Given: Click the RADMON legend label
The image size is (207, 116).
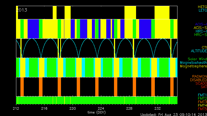Looking at the screenshot, I should [200, 76].
